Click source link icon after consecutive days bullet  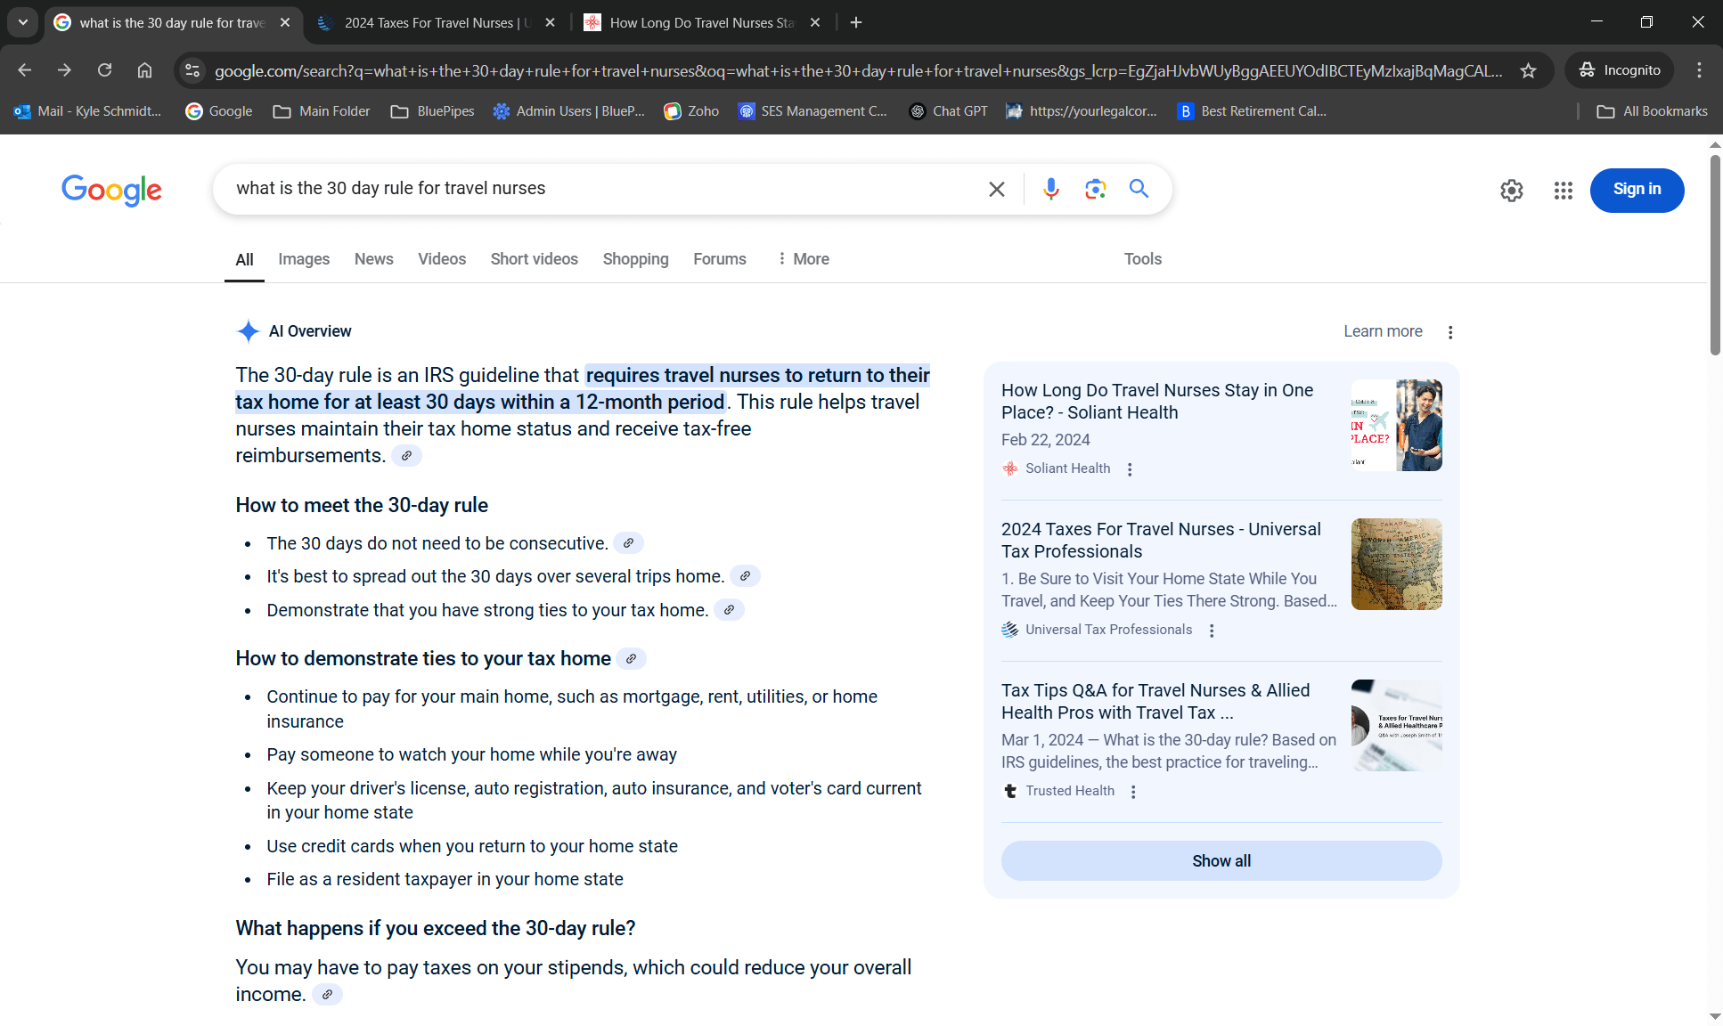click(x=628, y=543)
